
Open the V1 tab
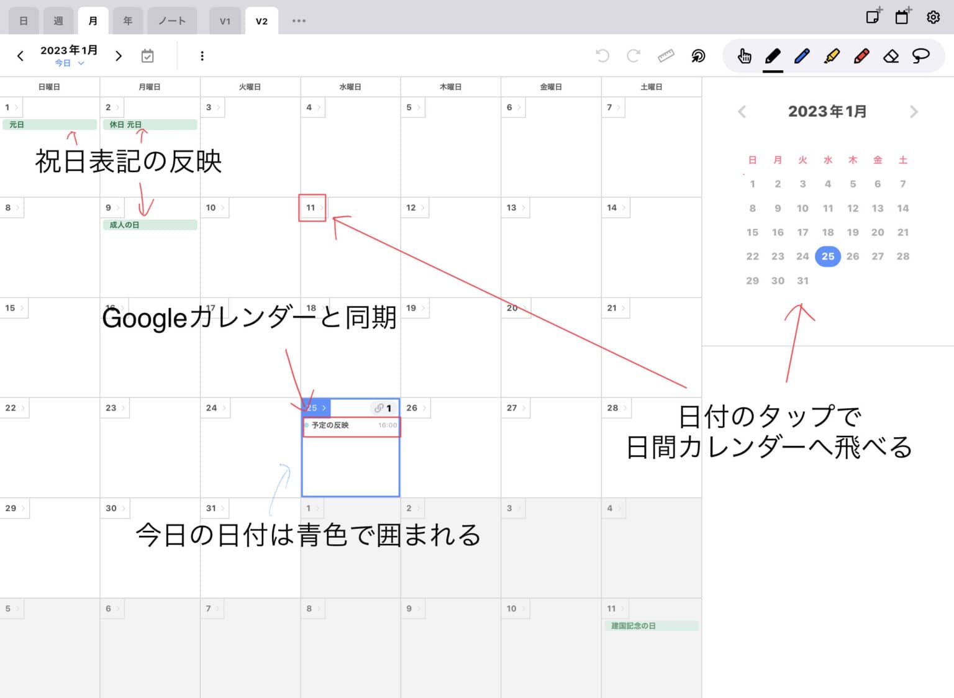(225, 20)
